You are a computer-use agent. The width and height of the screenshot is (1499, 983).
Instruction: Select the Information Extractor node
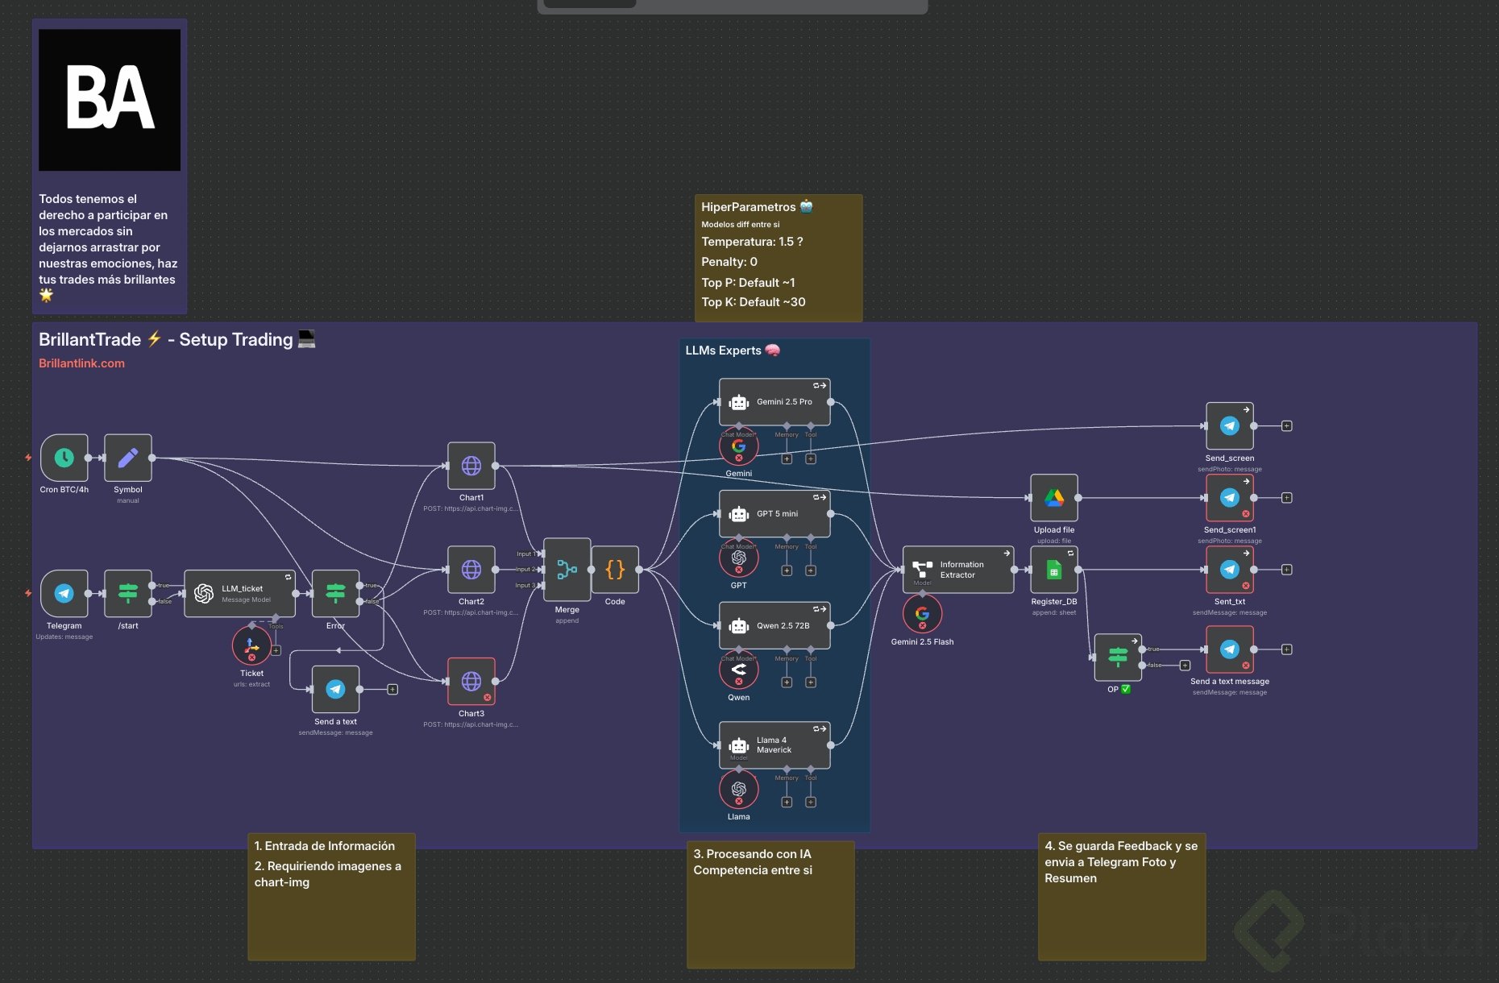click(x=958, y=570)
